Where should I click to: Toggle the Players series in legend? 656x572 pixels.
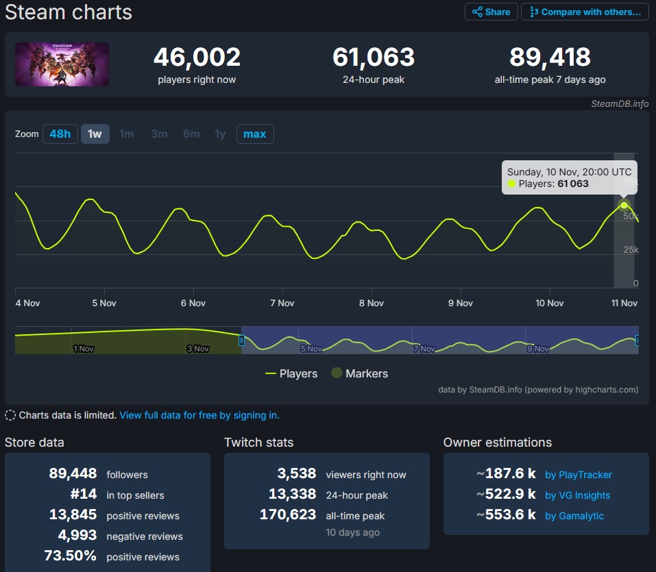291,373
